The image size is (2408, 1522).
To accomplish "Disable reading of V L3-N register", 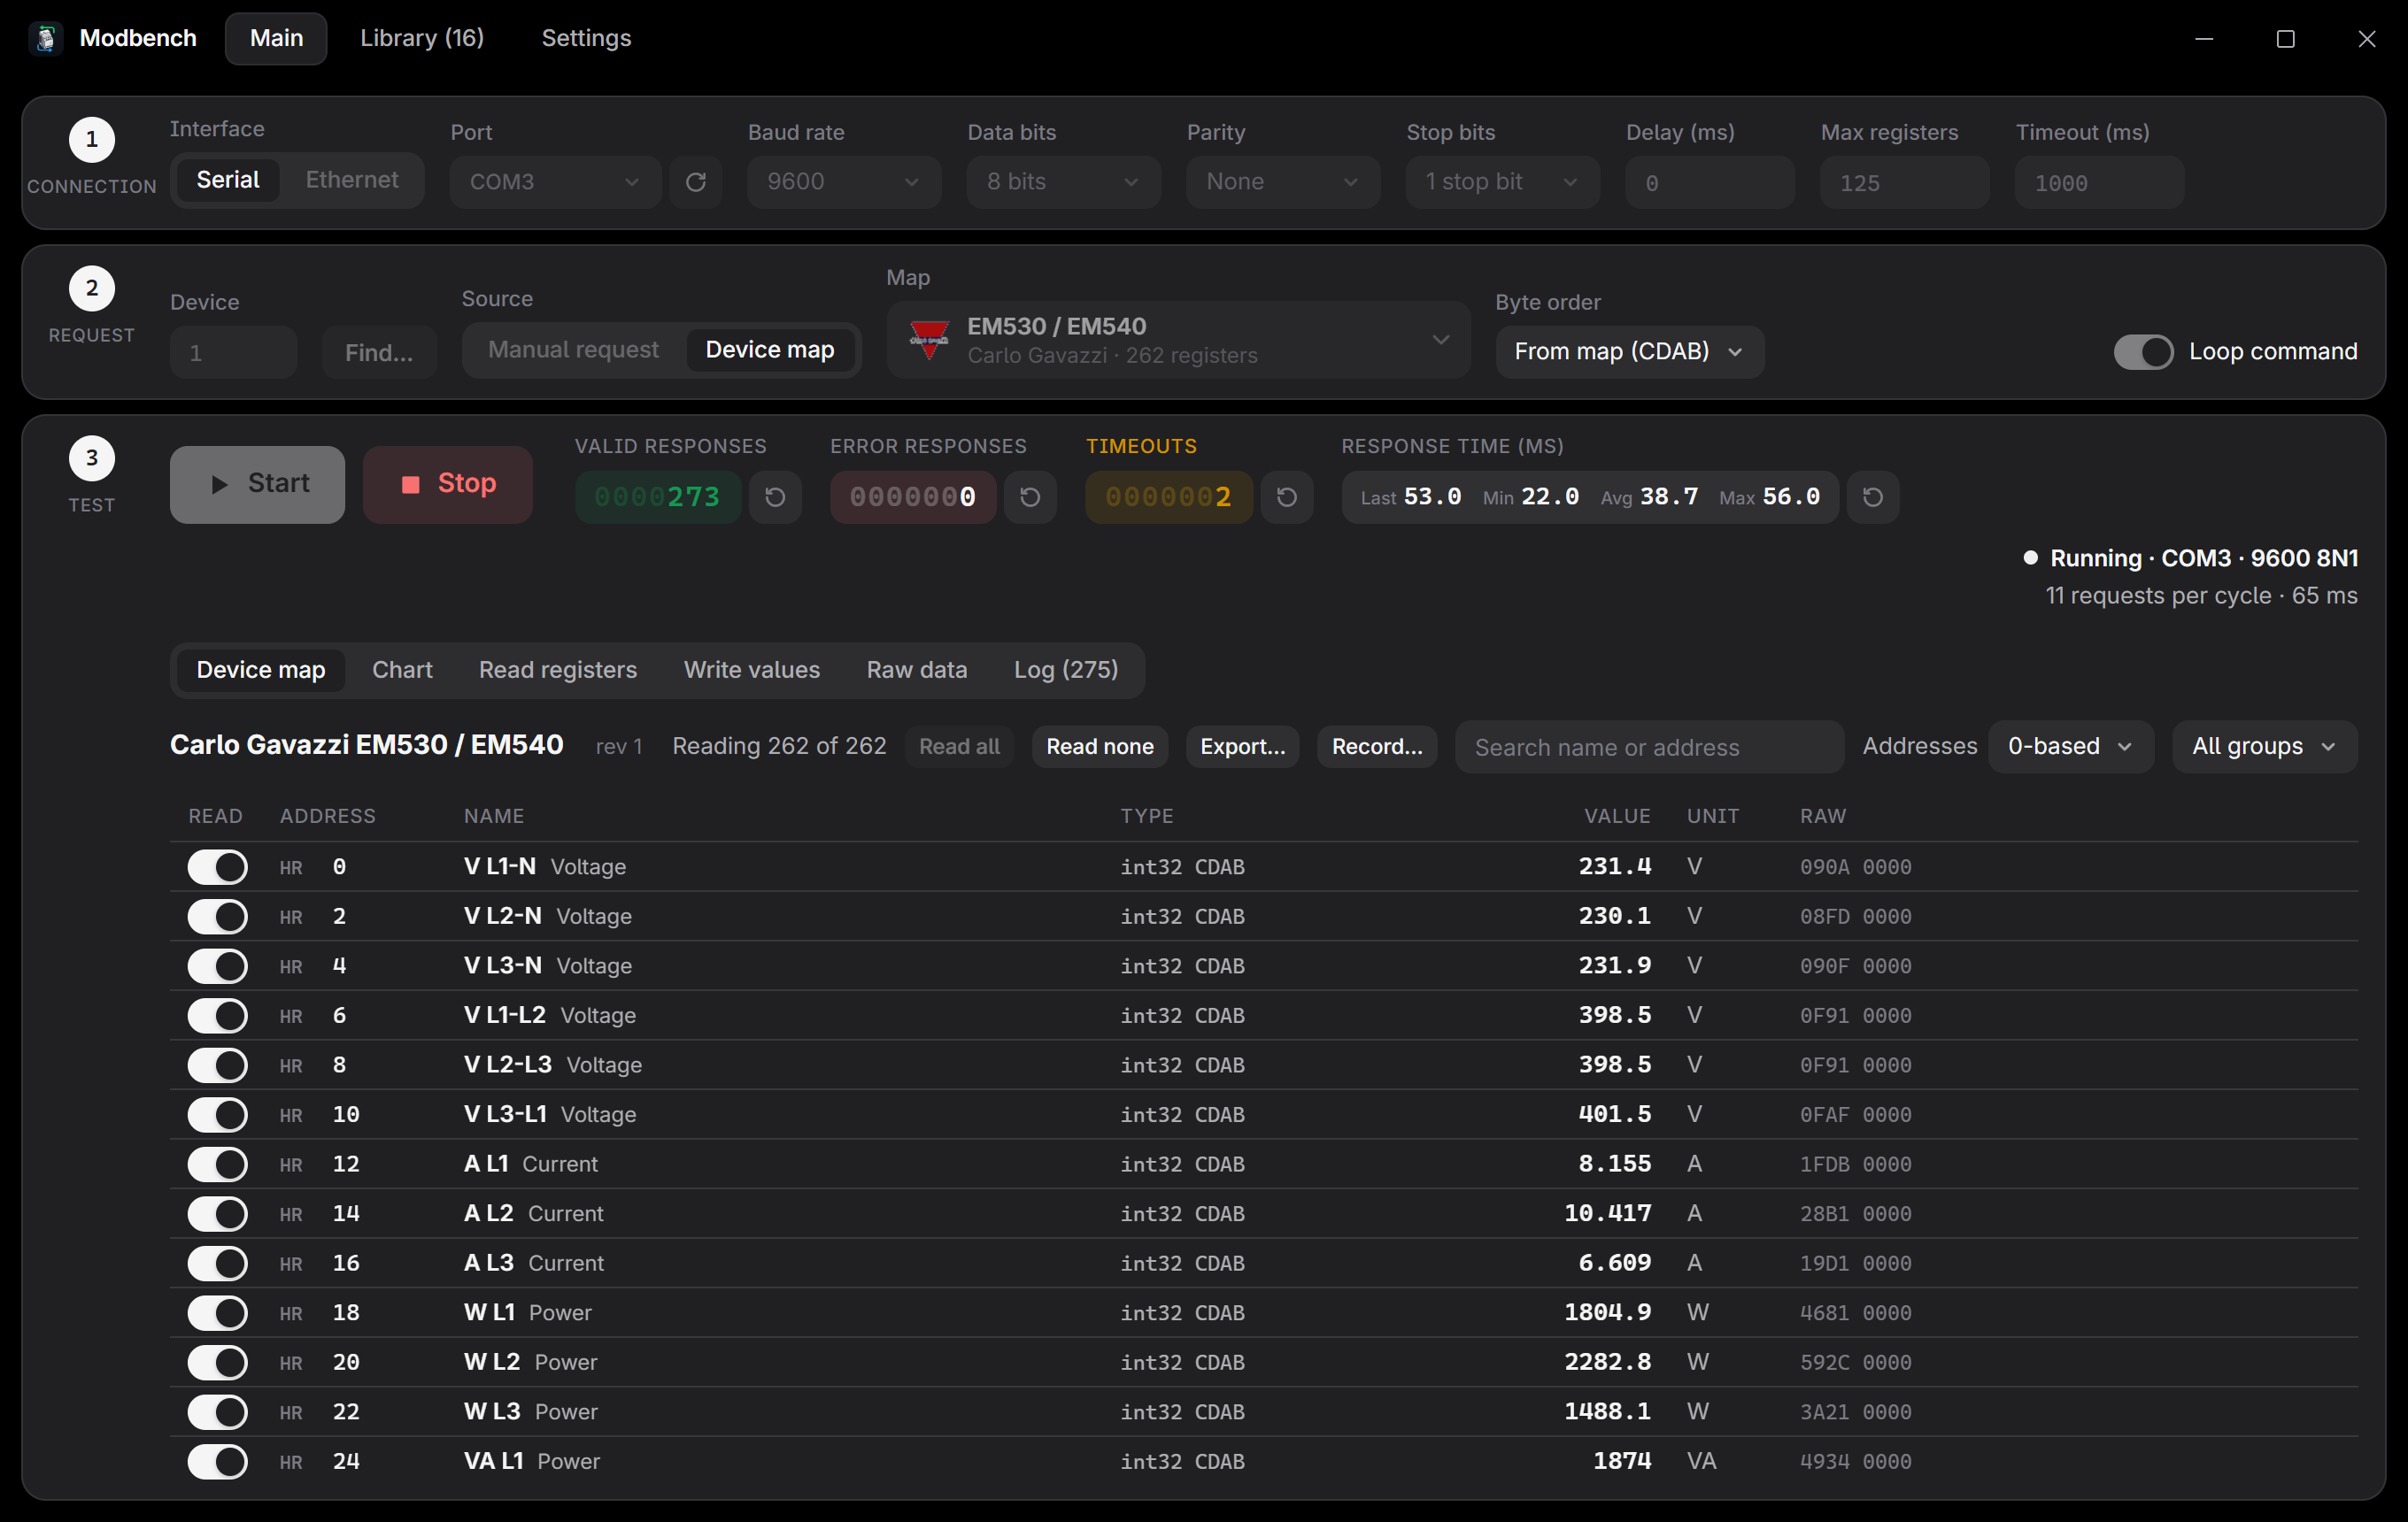I will coord(217,965).
